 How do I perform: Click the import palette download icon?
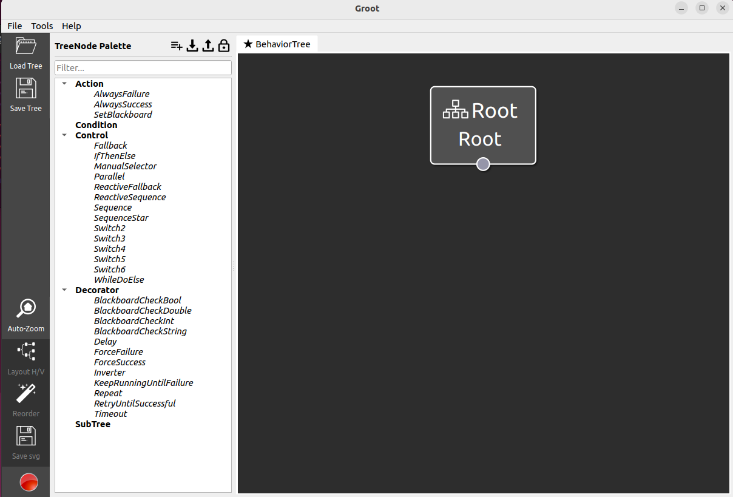click(192, 46)
